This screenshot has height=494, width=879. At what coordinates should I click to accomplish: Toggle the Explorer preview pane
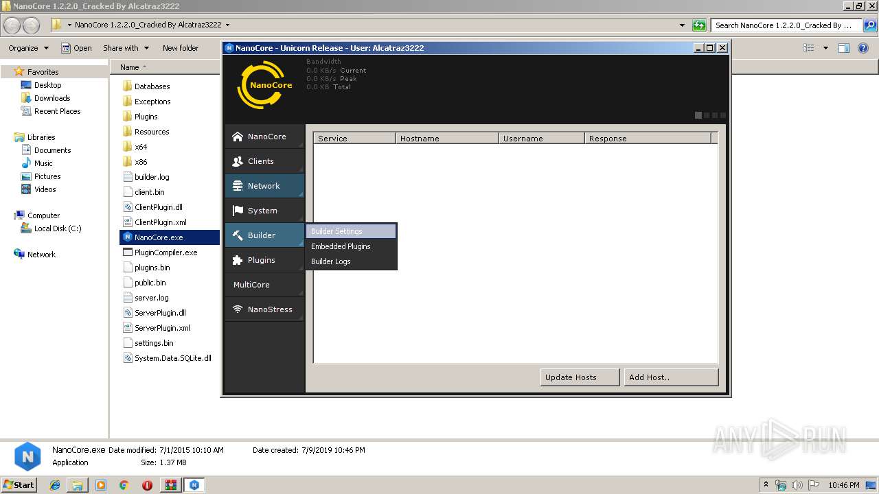coord(844,48)
